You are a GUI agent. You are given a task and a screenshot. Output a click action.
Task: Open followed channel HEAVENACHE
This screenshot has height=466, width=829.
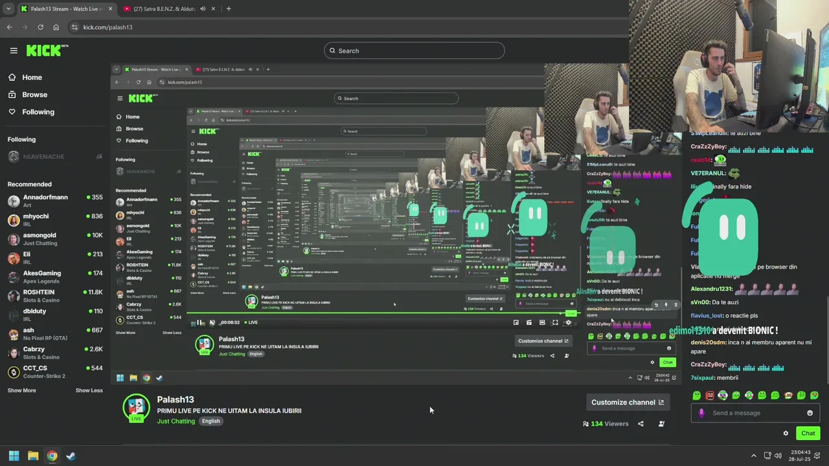tap(55, 157)
